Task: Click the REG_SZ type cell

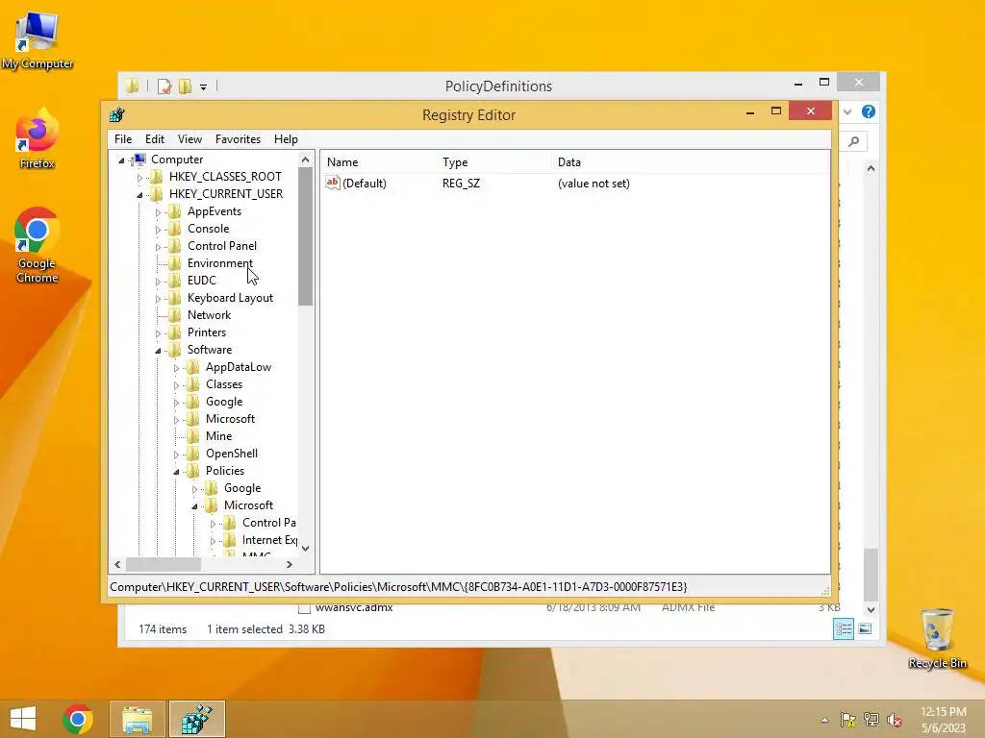Action: [461, 184]
